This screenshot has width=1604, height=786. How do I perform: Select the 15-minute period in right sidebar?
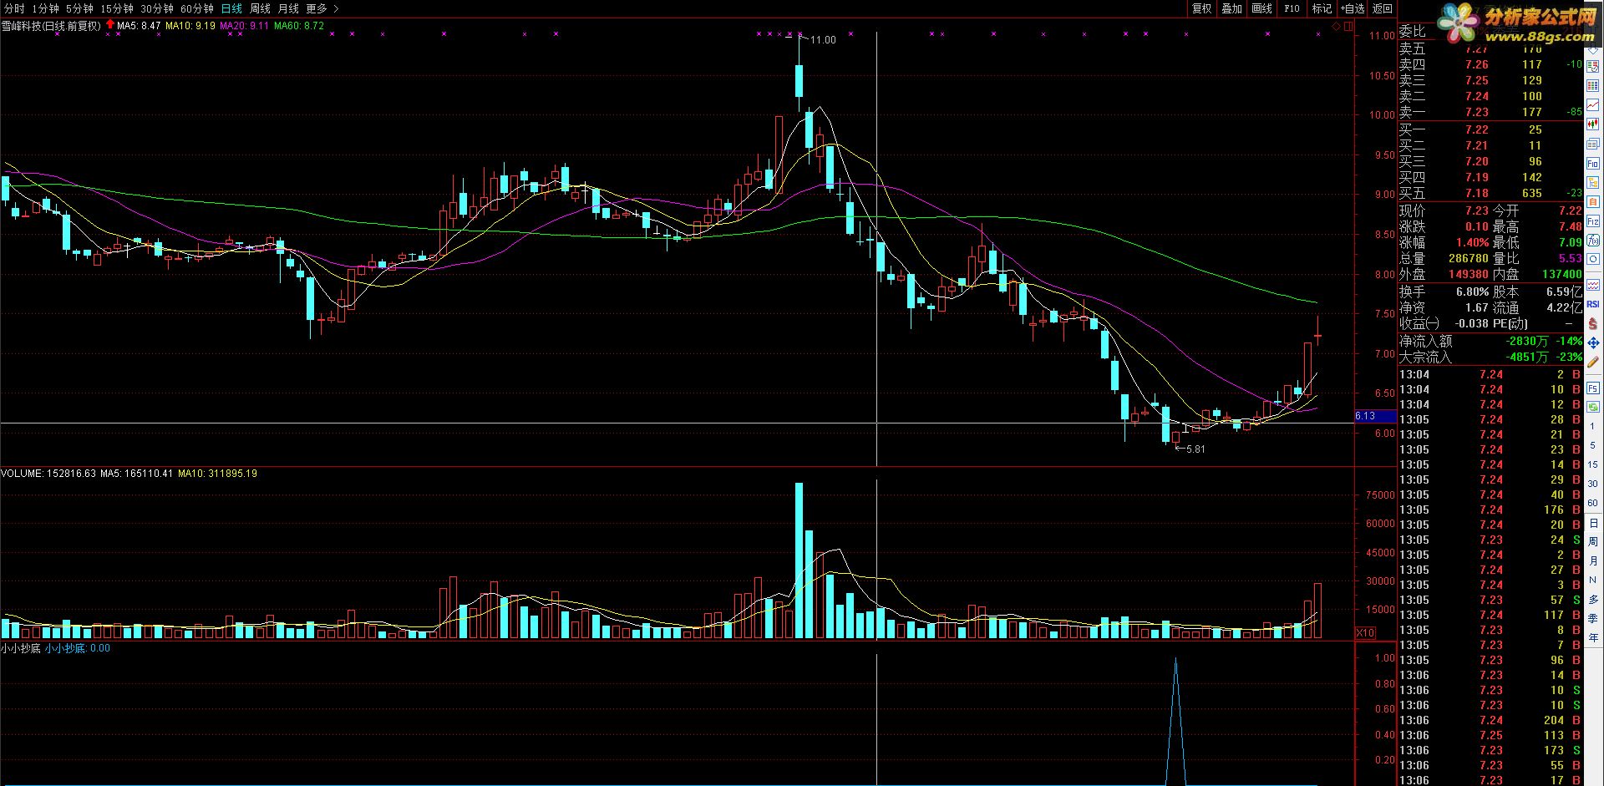coord(1593,464)
